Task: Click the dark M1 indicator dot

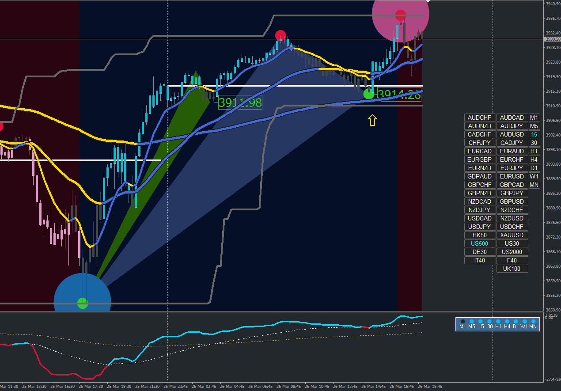Action: point(462,322)
